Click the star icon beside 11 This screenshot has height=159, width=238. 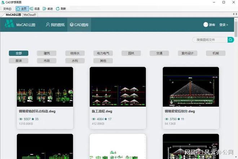pyautogui.click(x=179, y=119)
